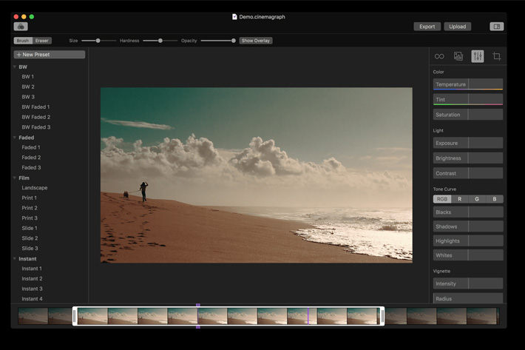Click the Highlights slider
The width and height of the screenshot is (525, 350).
468,240
